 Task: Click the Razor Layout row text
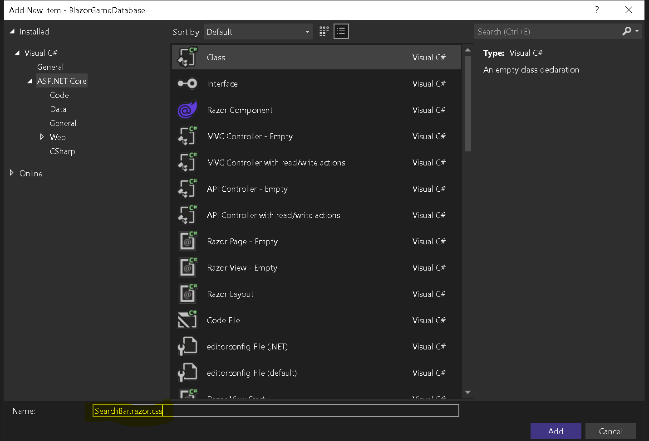click(230, 294)
